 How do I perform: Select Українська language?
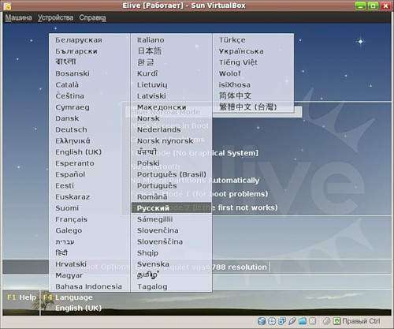(x=241, y=51)
